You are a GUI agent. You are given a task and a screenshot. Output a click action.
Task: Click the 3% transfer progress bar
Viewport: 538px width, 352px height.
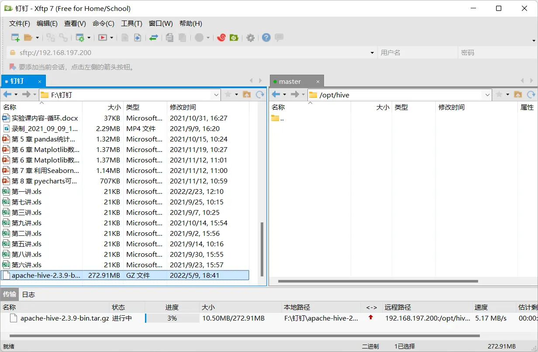(x=172, y=318)
